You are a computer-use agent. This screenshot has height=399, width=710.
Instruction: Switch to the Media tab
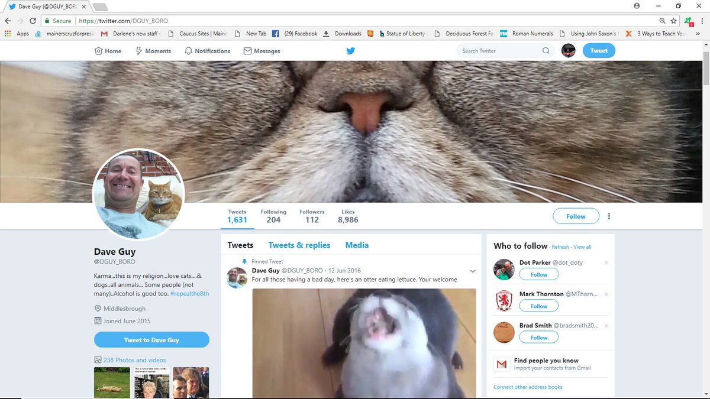(x=357, y=245)
